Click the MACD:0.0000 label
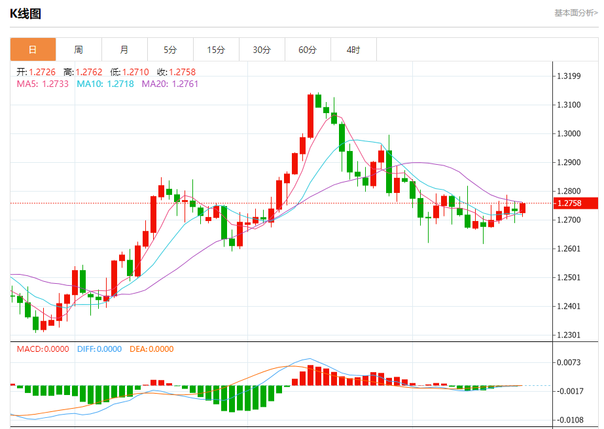Viewport: 604px width, 429px height. 43,349
